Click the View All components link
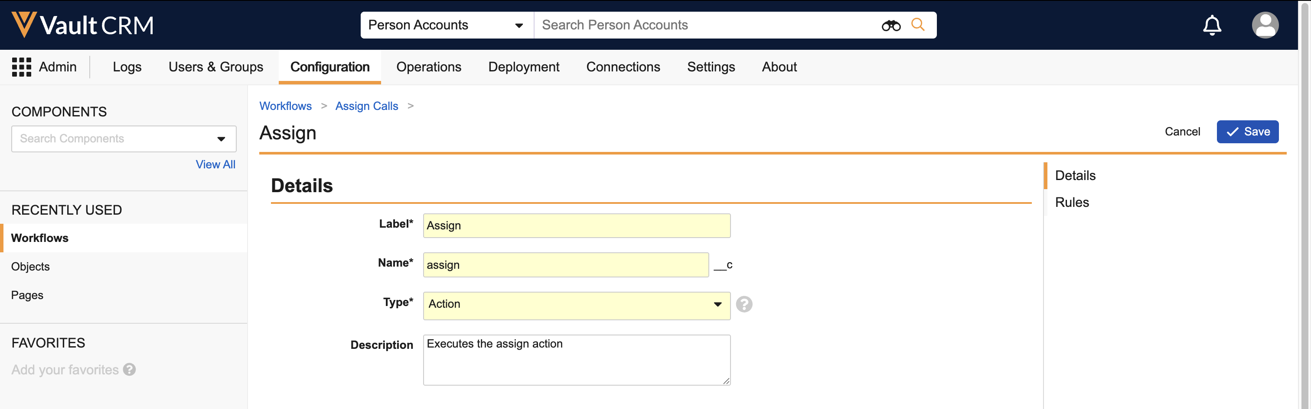Screen dimensions: 1311x409 point(215,164)
